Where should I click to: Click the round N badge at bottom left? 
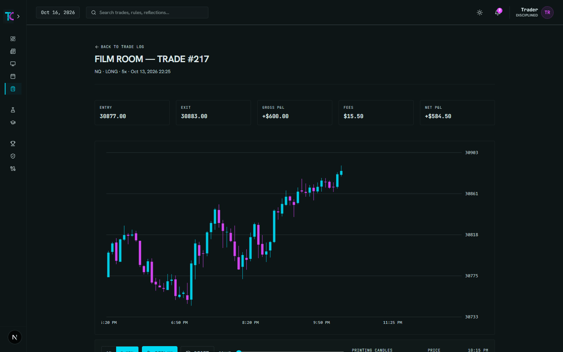(15, 337)
